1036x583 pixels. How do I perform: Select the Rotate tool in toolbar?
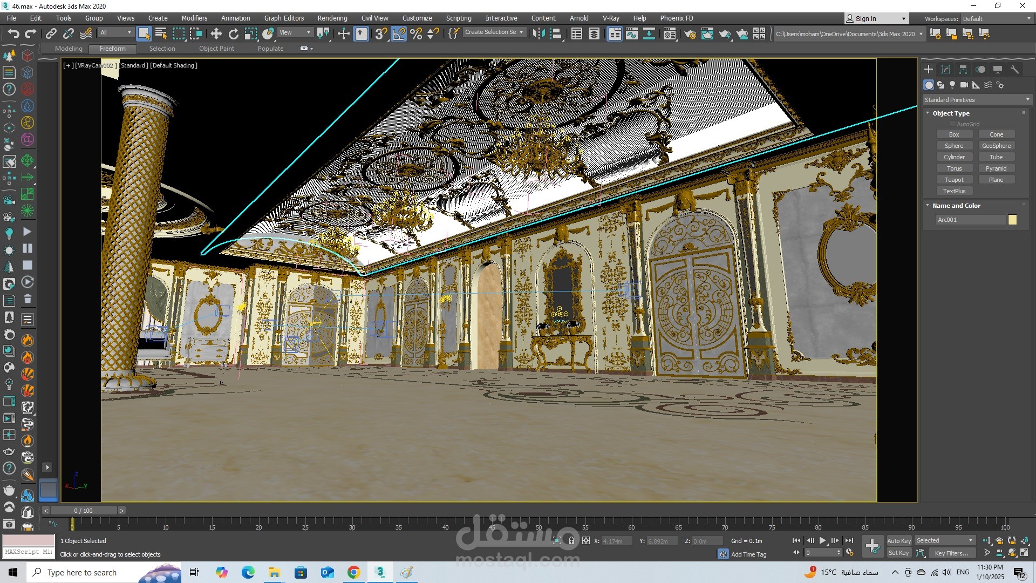[x=233, y=34]
